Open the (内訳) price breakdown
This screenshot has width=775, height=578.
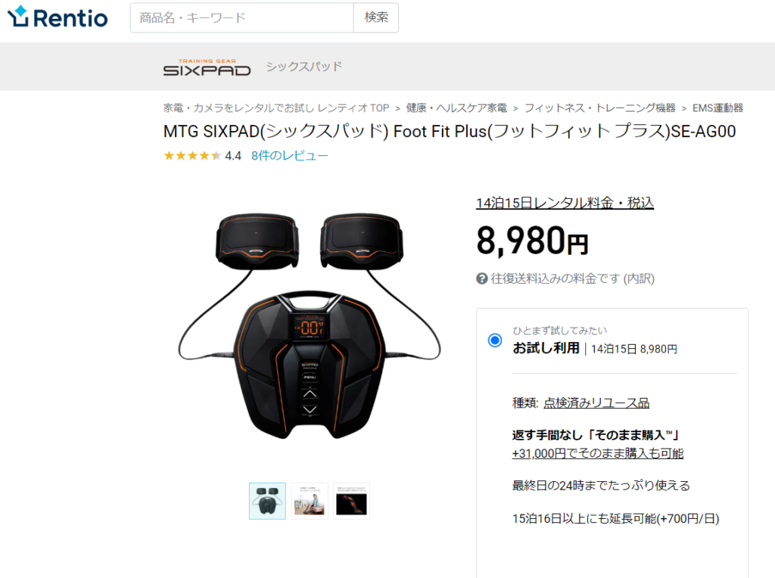639,278
